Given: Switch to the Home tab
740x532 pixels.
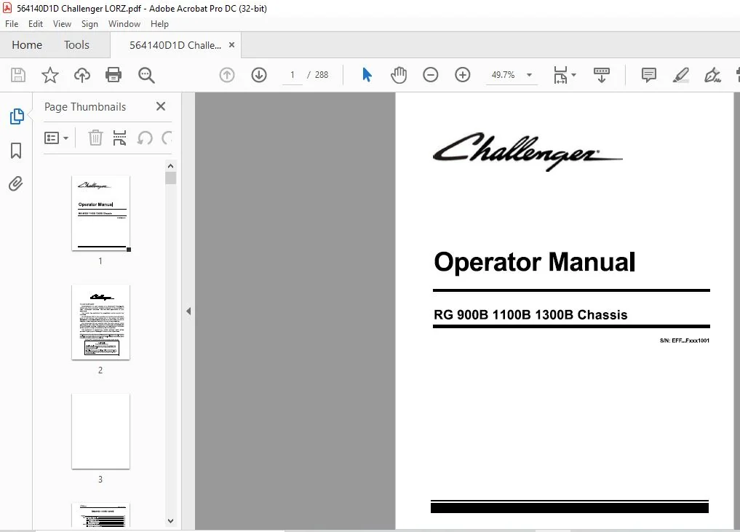Looking at the screenshot, I should [x=27, y=45].
